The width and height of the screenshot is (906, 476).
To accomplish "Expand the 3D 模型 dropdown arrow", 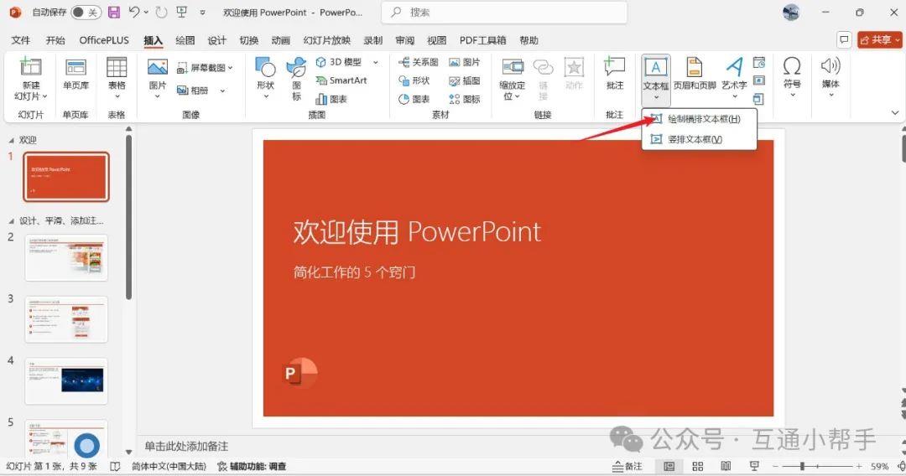I will 376,62.
